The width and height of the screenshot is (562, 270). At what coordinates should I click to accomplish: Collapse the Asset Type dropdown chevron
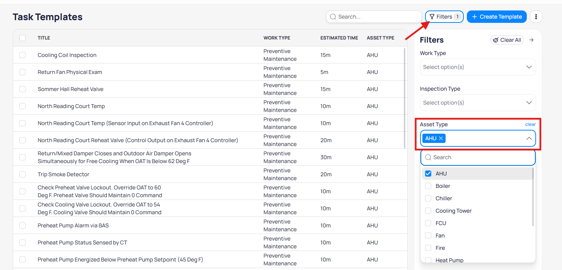click(529, 138)
